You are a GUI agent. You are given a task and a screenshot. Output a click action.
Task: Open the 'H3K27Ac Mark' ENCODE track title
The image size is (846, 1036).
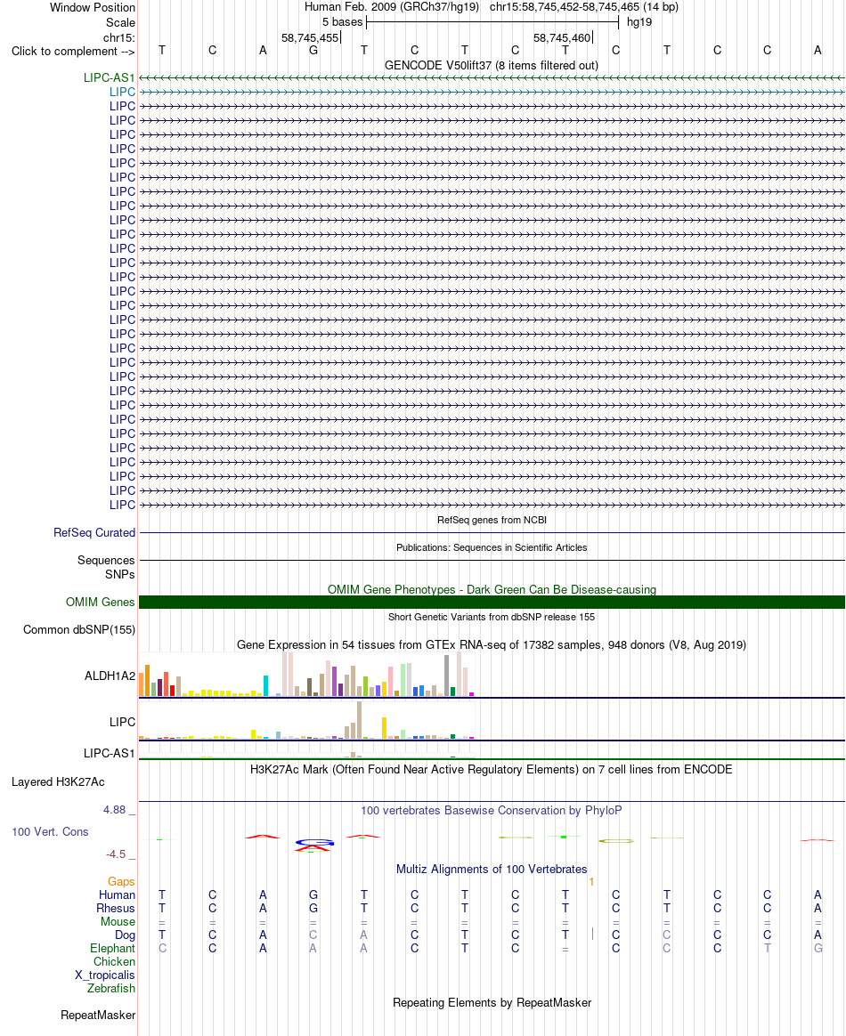pos(491,770)
